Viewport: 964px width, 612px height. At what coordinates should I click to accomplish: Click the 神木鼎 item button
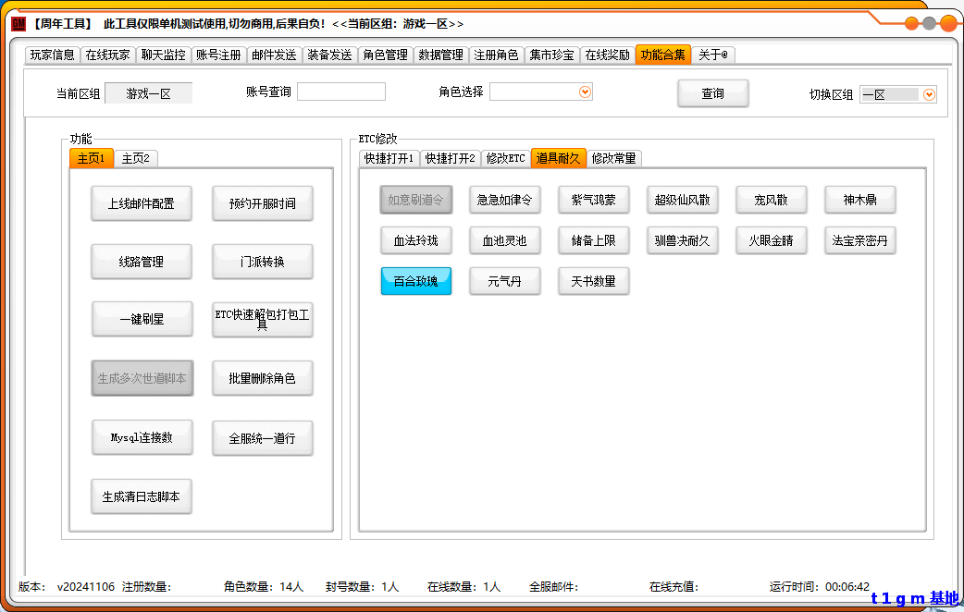pos(860,200)
